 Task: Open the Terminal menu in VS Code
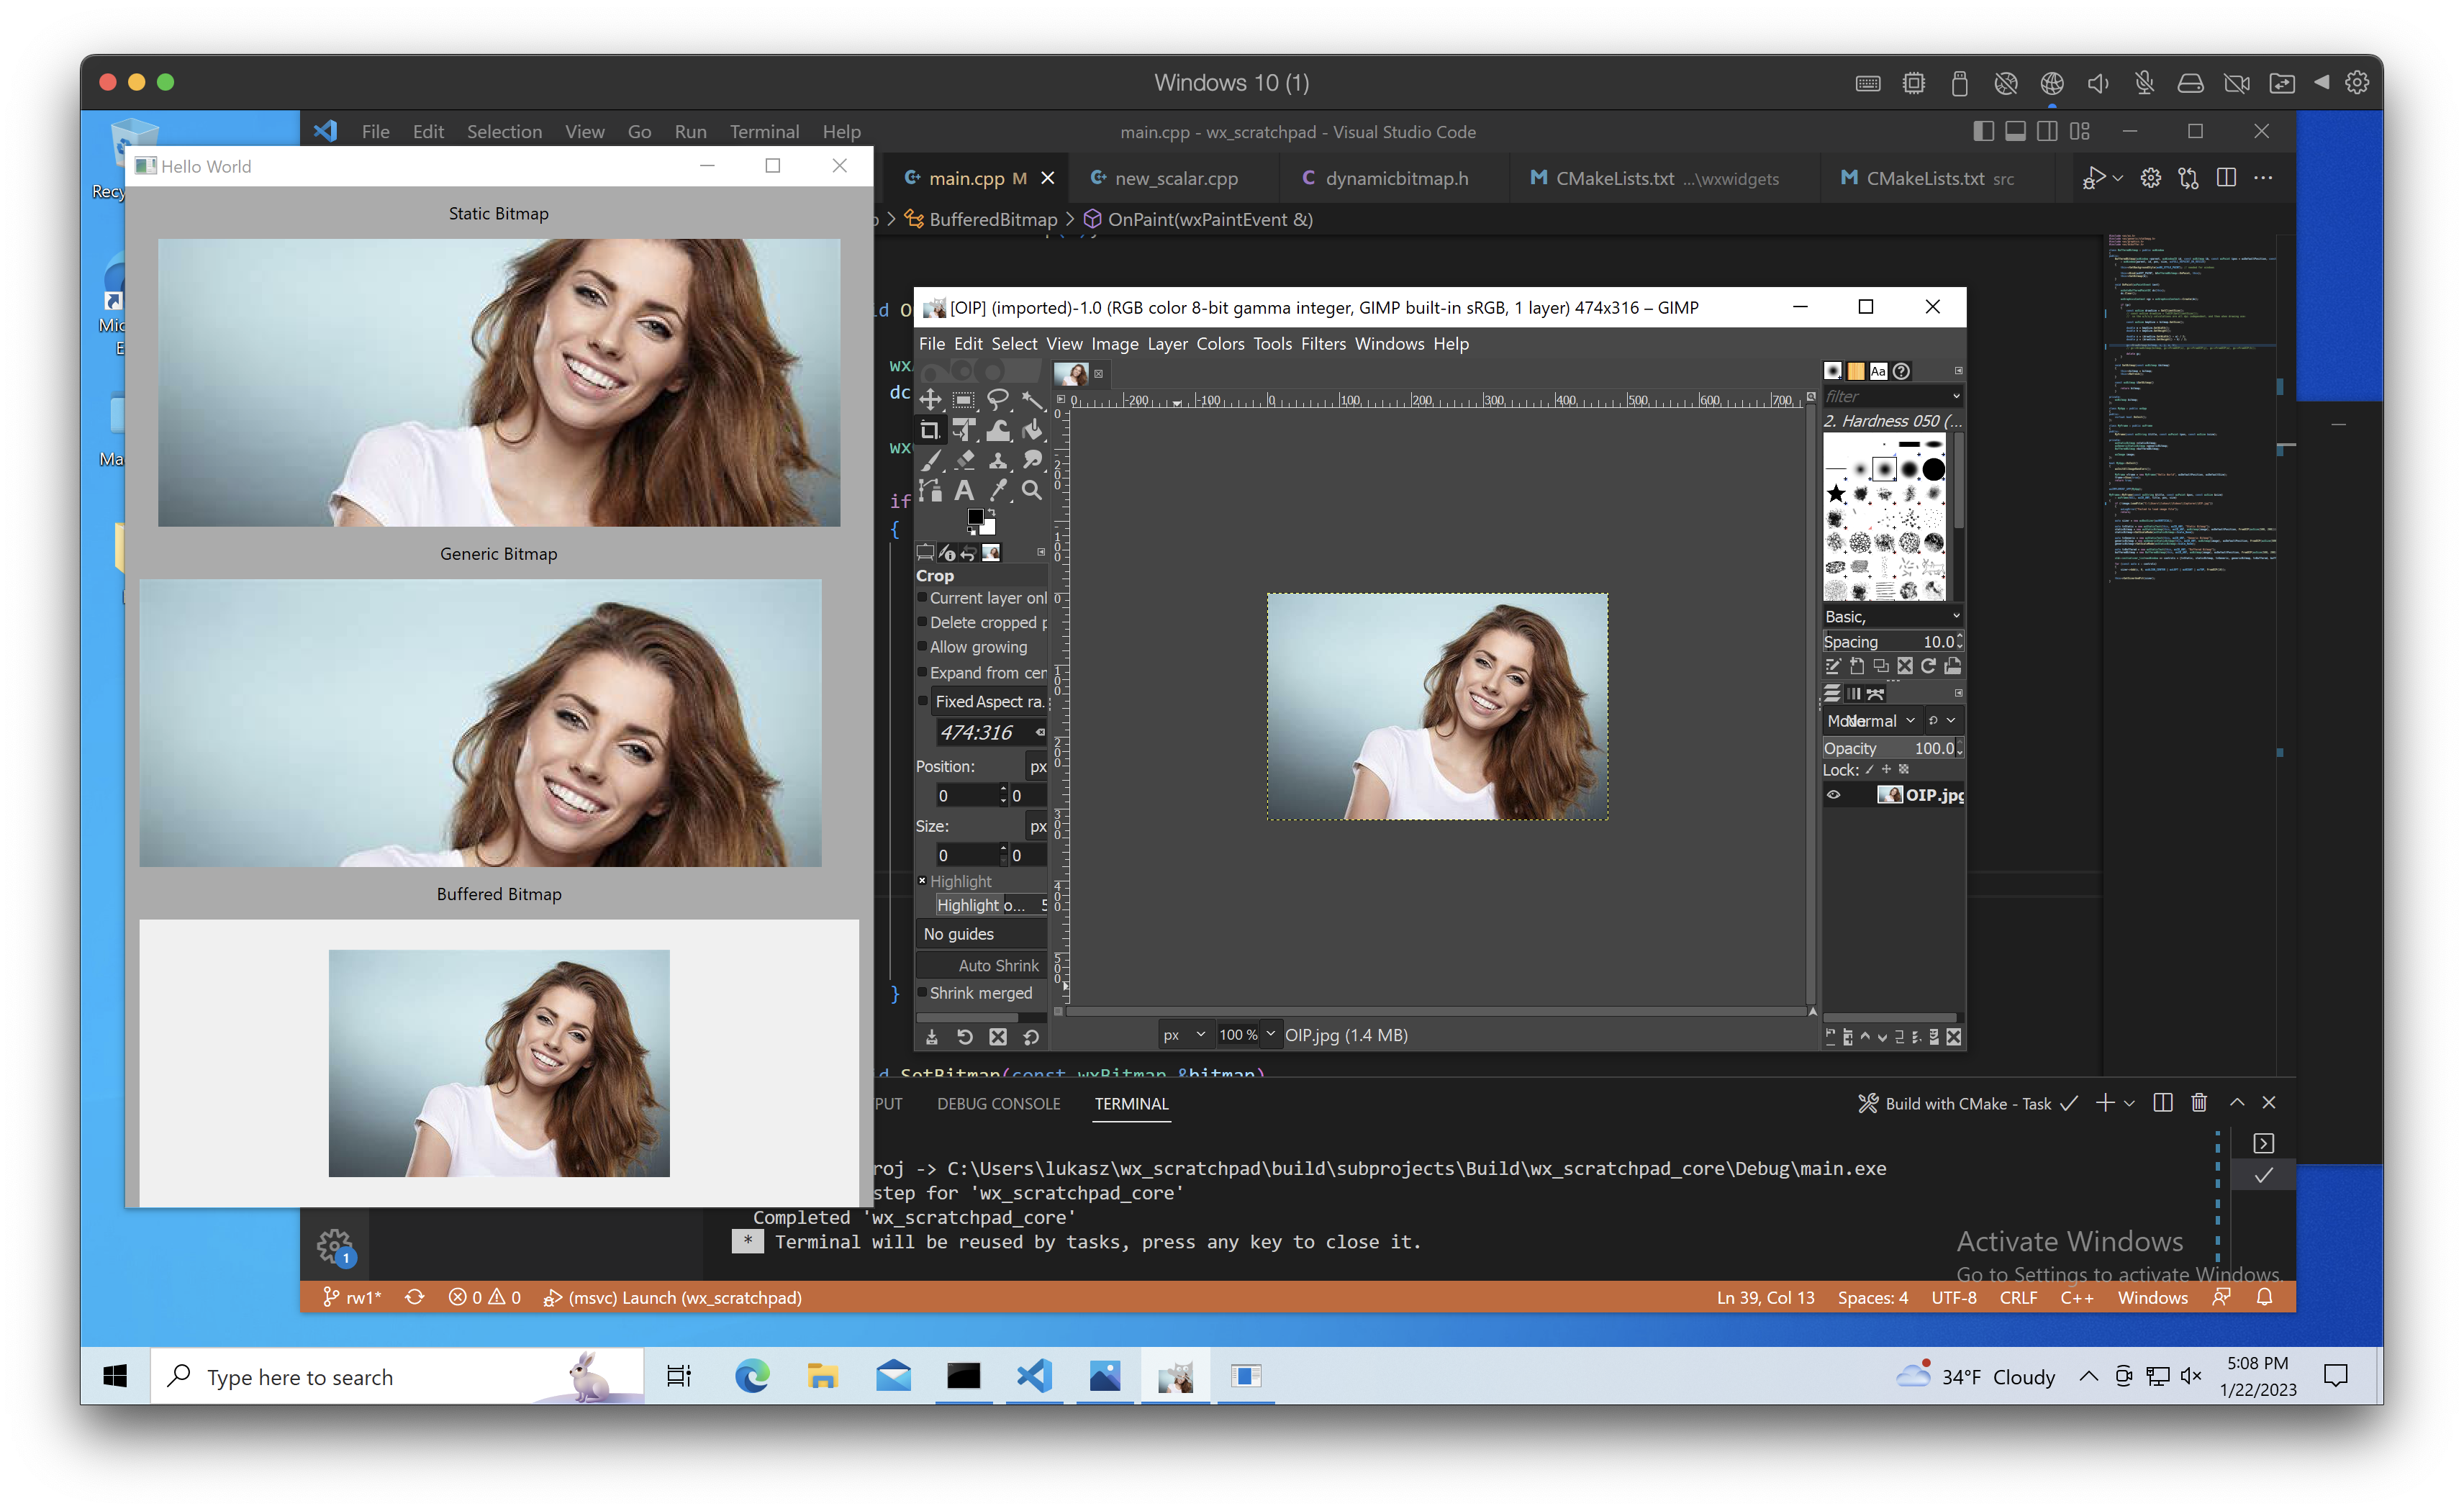[764, 131]
